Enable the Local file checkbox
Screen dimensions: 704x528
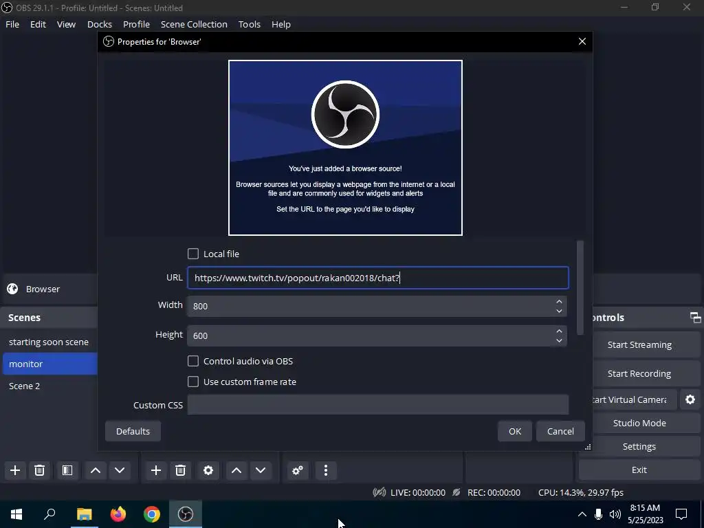point(193,254)
